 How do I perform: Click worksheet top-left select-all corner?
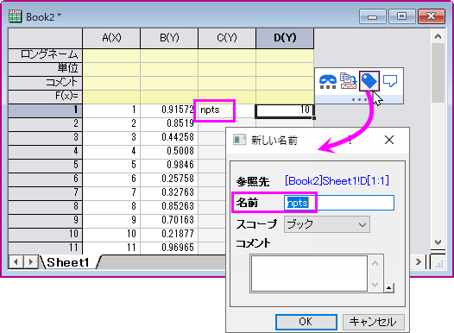pyautogui.click(x=46, y=38)
